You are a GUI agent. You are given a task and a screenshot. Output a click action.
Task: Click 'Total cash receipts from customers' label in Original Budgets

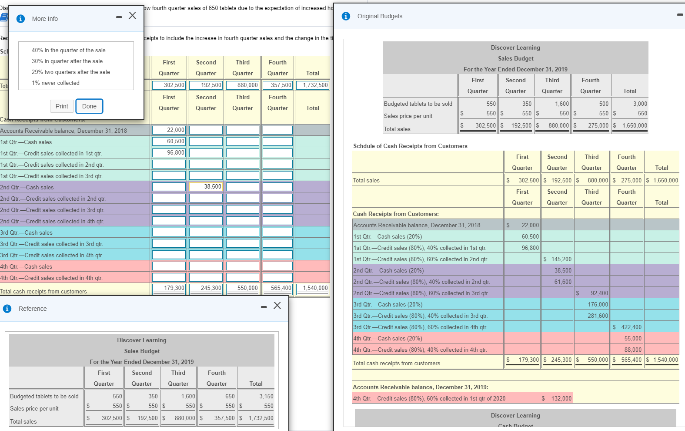point(396,363)
